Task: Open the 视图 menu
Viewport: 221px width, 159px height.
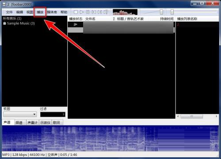Action: click(x=30, y=12)
